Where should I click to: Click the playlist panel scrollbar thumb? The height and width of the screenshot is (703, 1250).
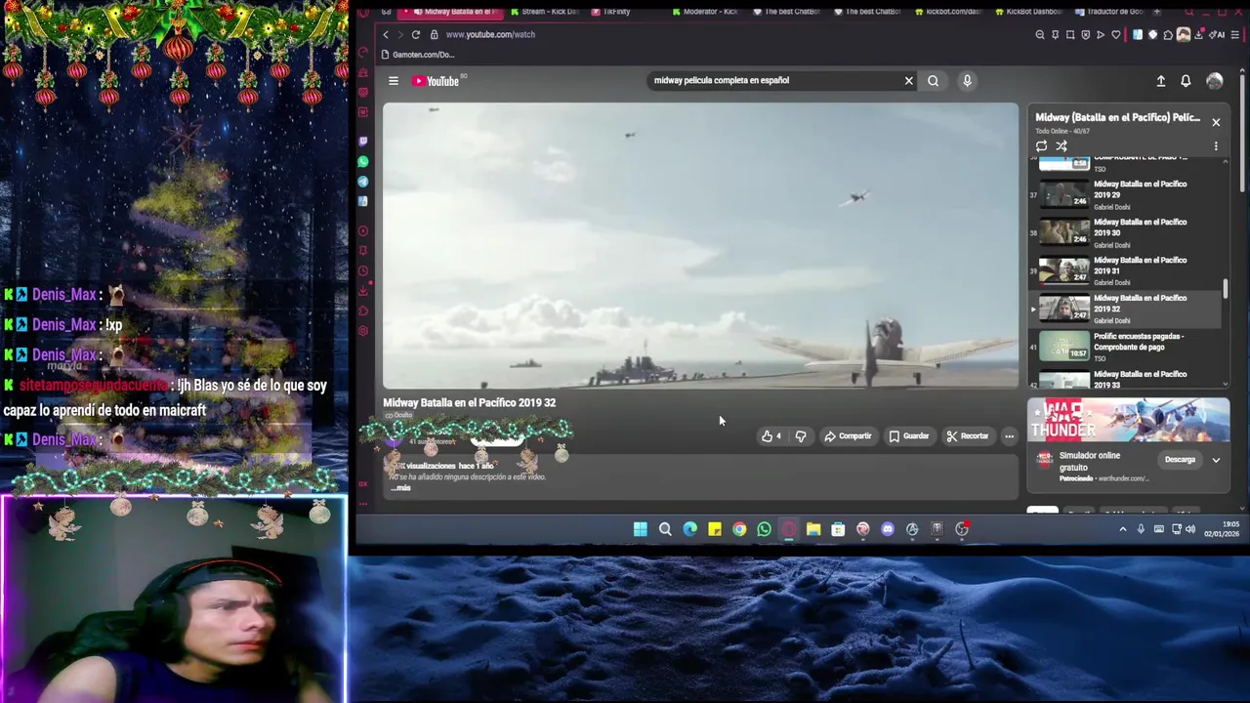[1226, 289]
